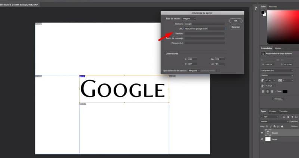Viewport: 299px width, 158px height.
Task: Open the font style Medium dropdown
Action: coord(277,76)
